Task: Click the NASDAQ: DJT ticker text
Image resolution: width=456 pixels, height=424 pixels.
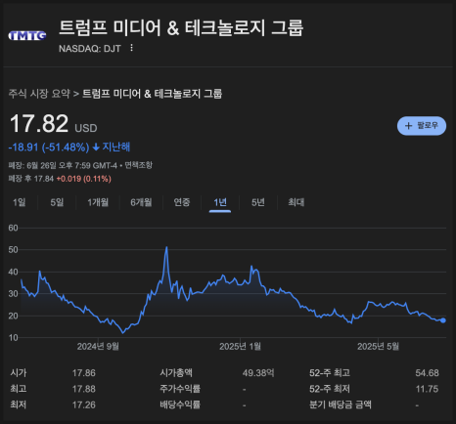Action: tap(90, 49)
